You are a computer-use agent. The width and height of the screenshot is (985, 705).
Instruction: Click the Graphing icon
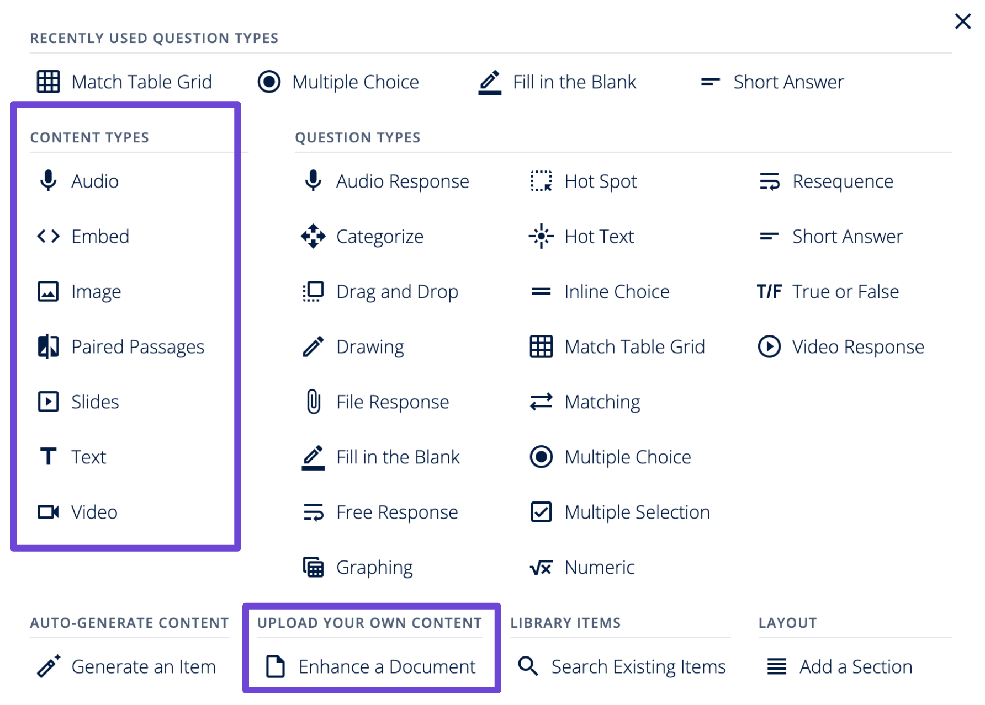coord(313,567)
